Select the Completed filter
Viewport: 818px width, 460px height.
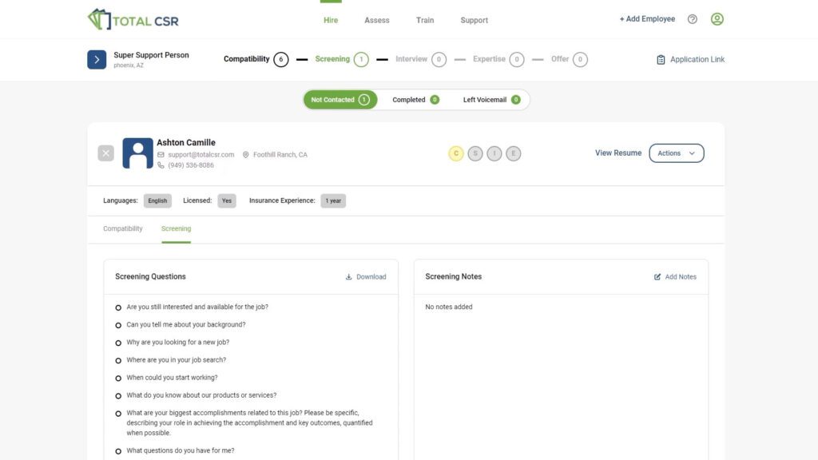[412, 99]
